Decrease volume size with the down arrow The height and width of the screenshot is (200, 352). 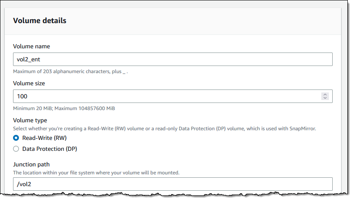pyautogui.click(x=325, y=98)
